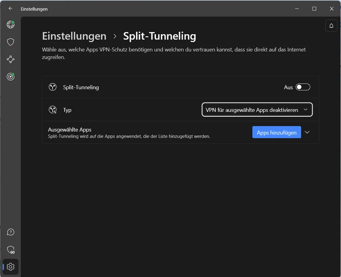Open the shield Threat Protection sidebar icon
The height and width of the screenshot is (277, 341).
(11, 42)
